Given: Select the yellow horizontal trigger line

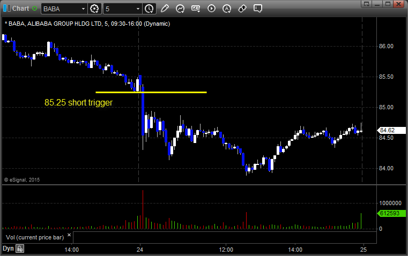Looking at the screenshot, I should 151,92.
